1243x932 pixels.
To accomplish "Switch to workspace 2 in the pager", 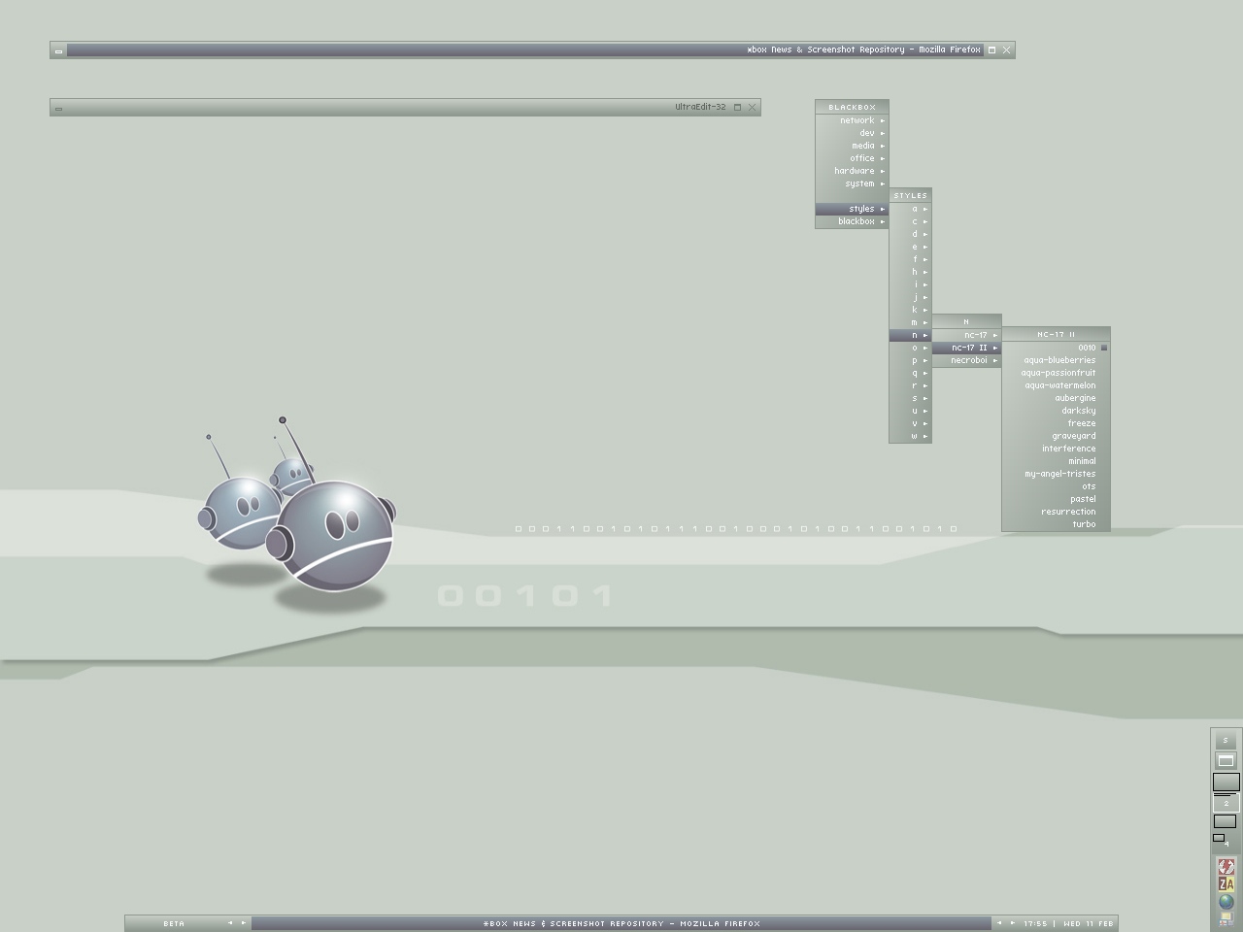I will [1226, 803].
